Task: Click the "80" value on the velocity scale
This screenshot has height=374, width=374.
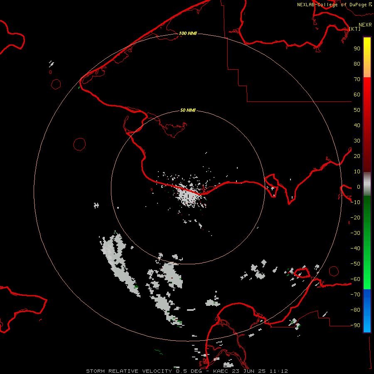Action: tap(357, 64)
